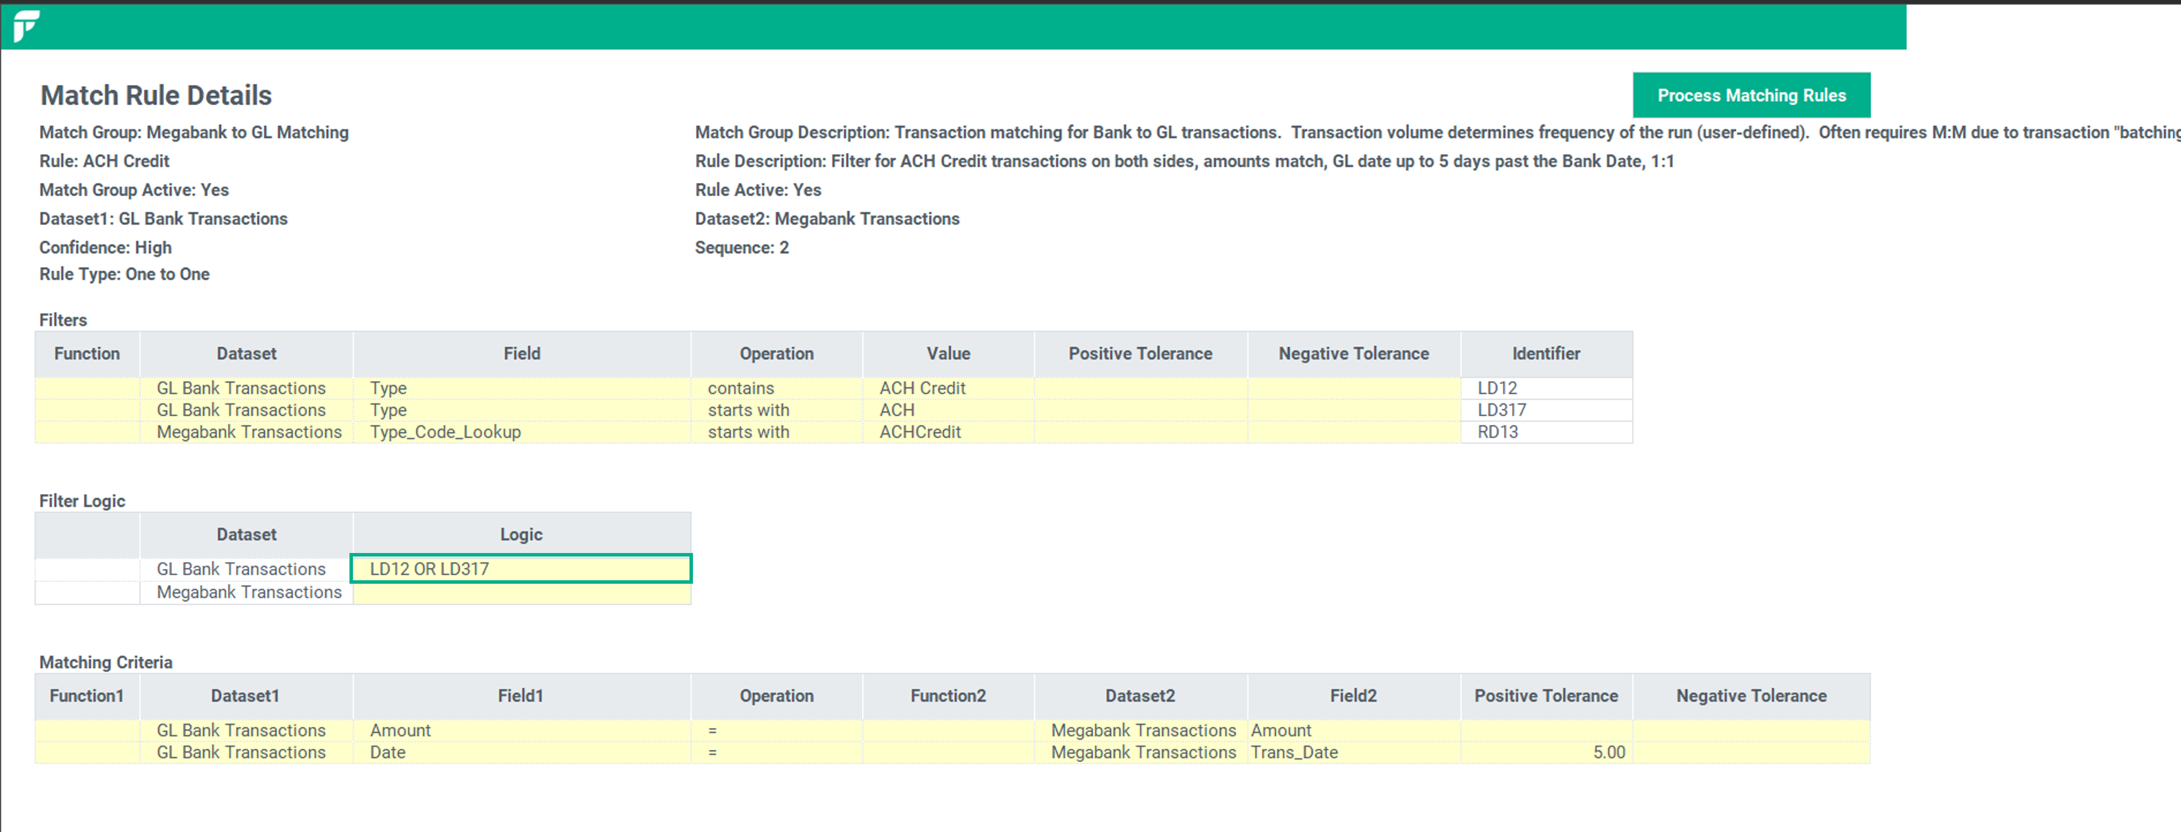Click the Match Rule Details heading
The width and height of the screenshot is (2181, 832).
tap(156, 95)
